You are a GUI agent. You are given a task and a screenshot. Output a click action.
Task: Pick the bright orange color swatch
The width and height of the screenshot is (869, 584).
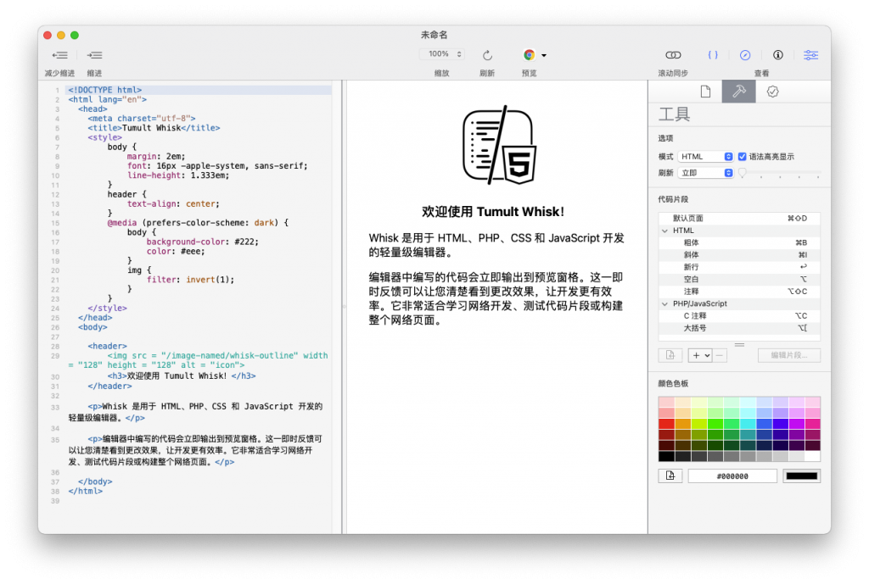(683, 424)
